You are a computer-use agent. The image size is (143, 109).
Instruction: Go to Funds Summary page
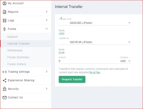pyautogui.click(x=18, y=57)
